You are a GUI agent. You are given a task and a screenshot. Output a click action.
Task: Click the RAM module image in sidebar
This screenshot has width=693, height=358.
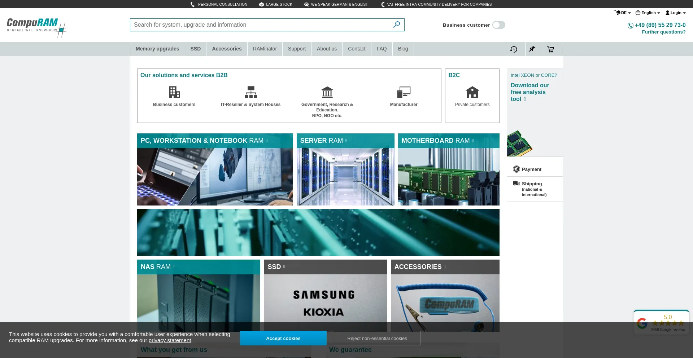519,143
